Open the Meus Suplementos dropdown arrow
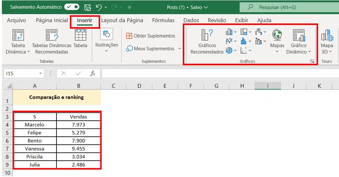The width and height of the screenshot is (339, 177). coord(180,49)
